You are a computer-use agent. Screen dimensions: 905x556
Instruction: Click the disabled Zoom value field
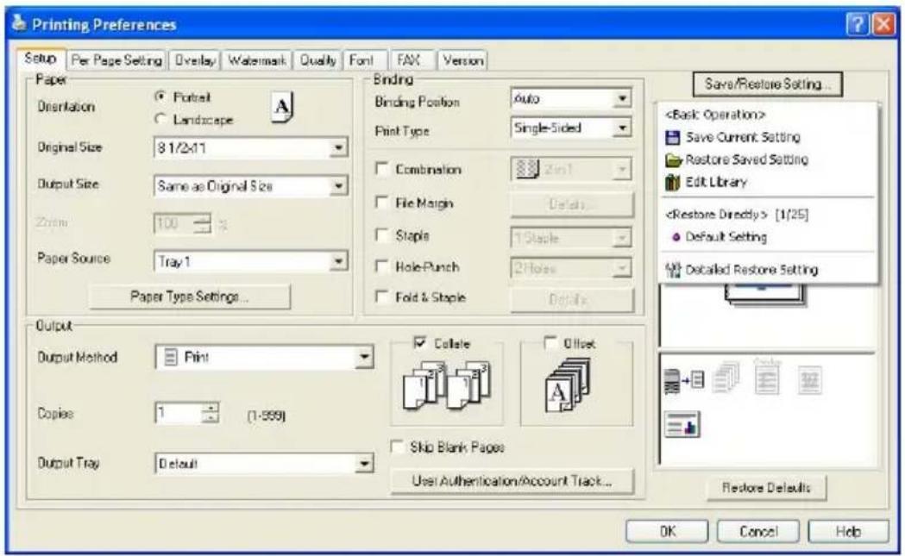pyautogui.click(x=173, y=223)
